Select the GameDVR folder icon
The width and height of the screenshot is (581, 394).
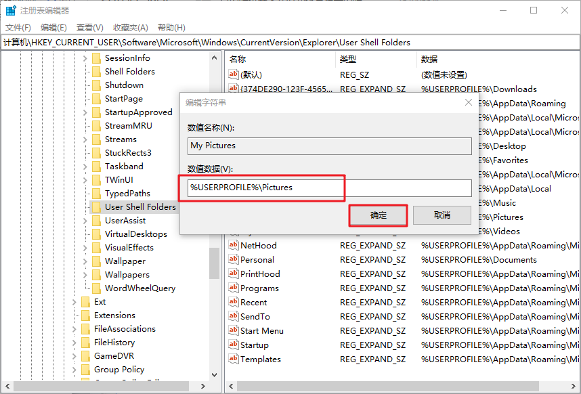[85, 356]
